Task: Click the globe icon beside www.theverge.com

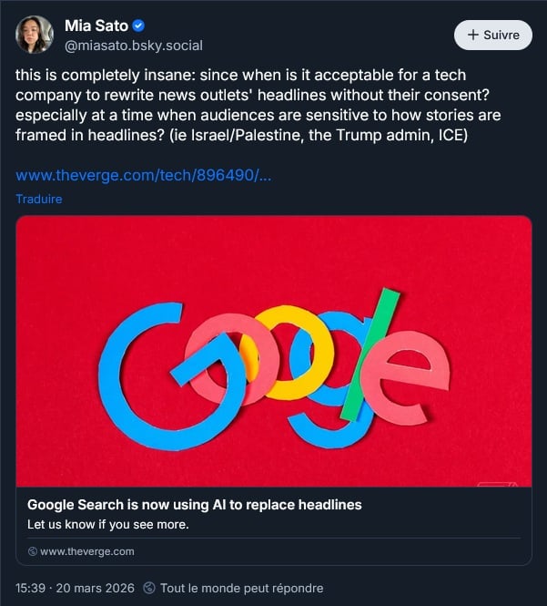Action: (33, 551)
